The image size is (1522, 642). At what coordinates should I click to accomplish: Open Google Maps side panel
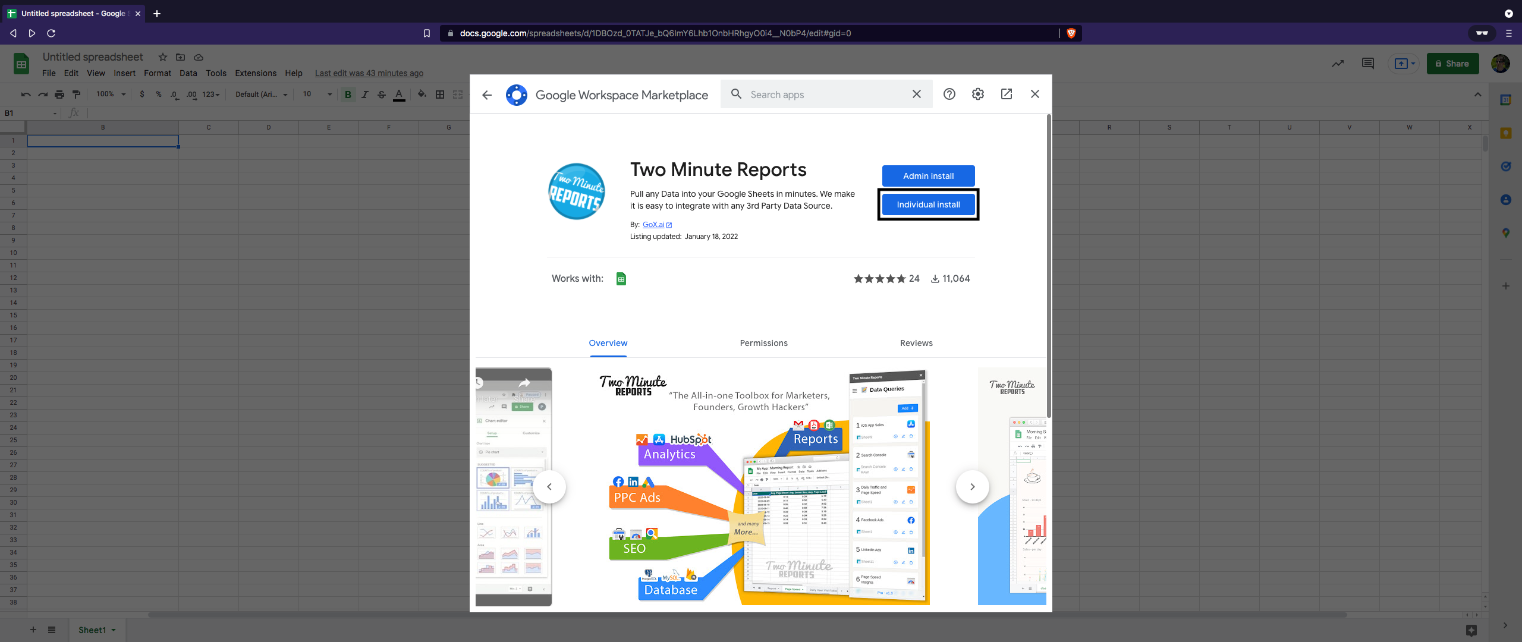click(x=1506, y=233)
